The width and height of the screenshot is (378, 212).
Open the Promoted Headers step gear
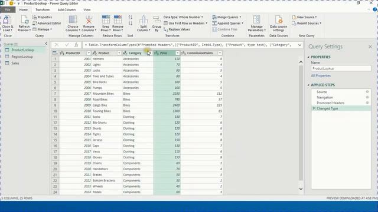click(367, 103)
